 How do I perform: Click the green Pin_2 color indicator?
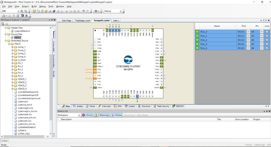tap(197, 40)
